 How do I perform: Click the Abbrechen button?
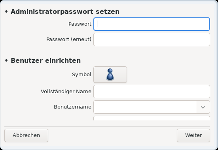26,135
